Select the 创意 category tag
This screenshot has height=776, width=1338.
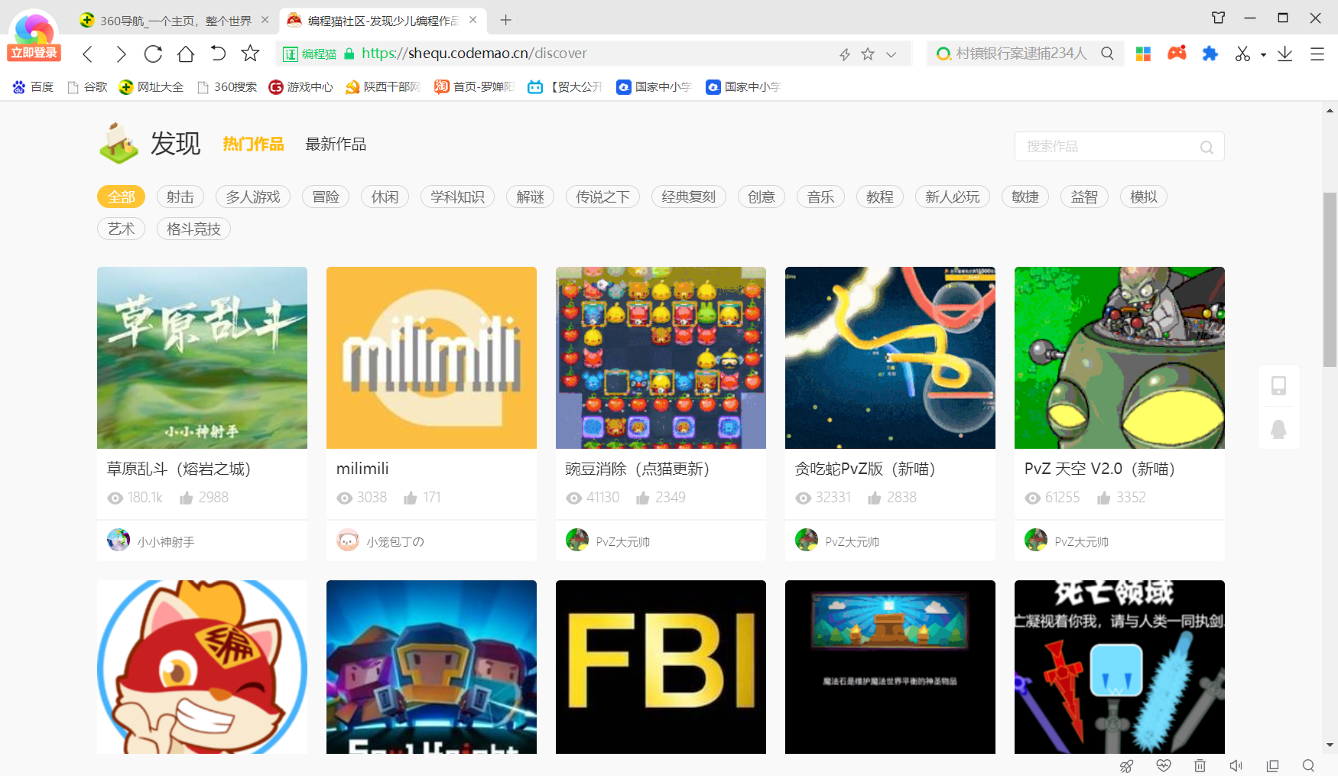pos(761,197)
